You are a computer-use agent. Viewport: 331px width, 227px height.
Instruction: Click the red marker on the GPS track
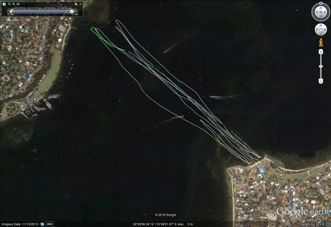tap(116, 47)
